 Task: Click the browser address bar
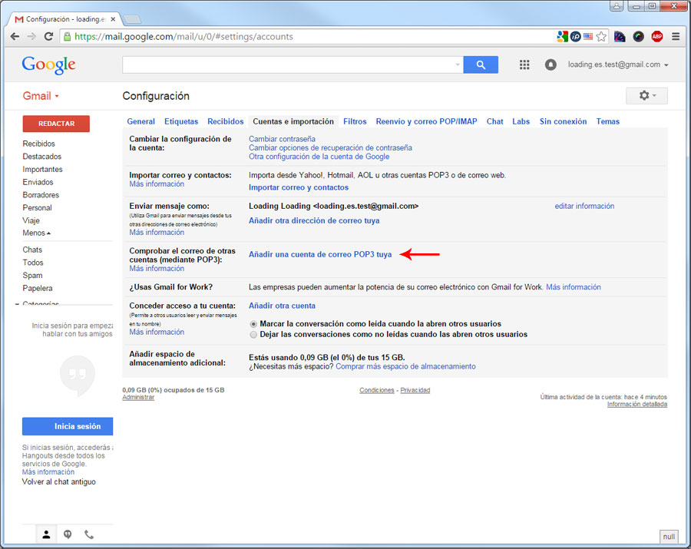click(309, 37)
